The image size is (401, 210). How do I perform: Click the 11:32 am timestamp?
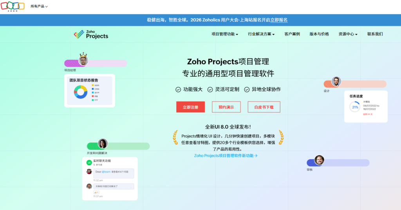pyautogui.click(x=98, y=180)
